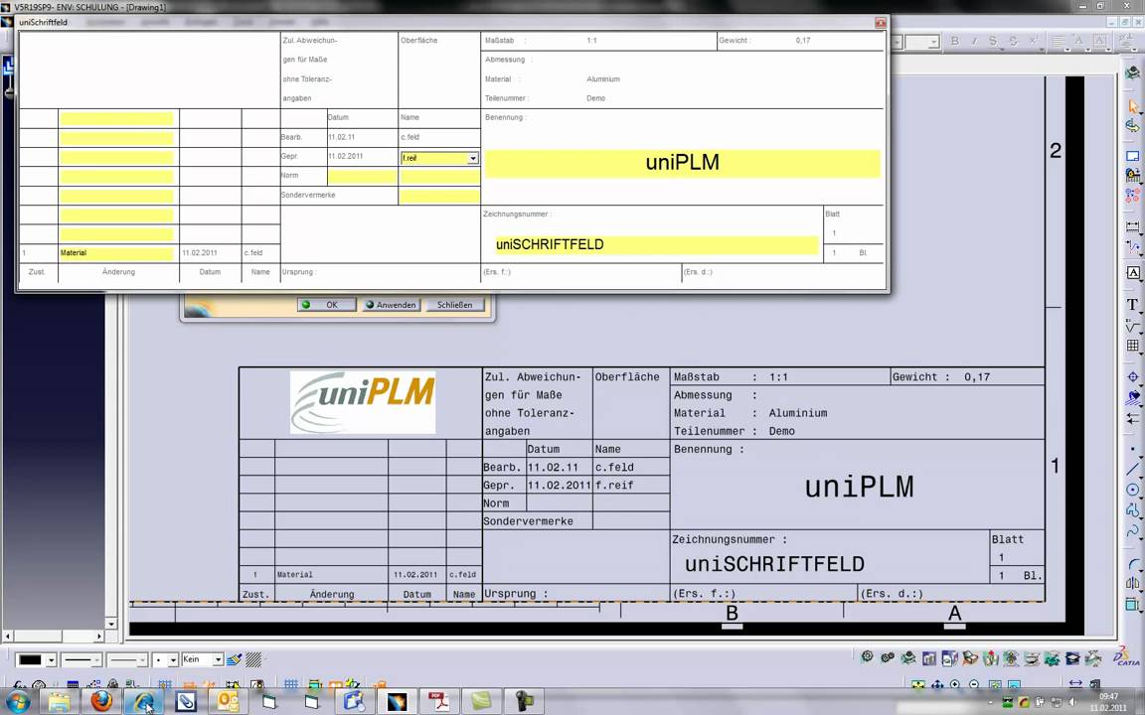This screenshot has height=715, width=1145.
Task: Click the rotate/update tool below select arrow
Action: click(1133, 126)
